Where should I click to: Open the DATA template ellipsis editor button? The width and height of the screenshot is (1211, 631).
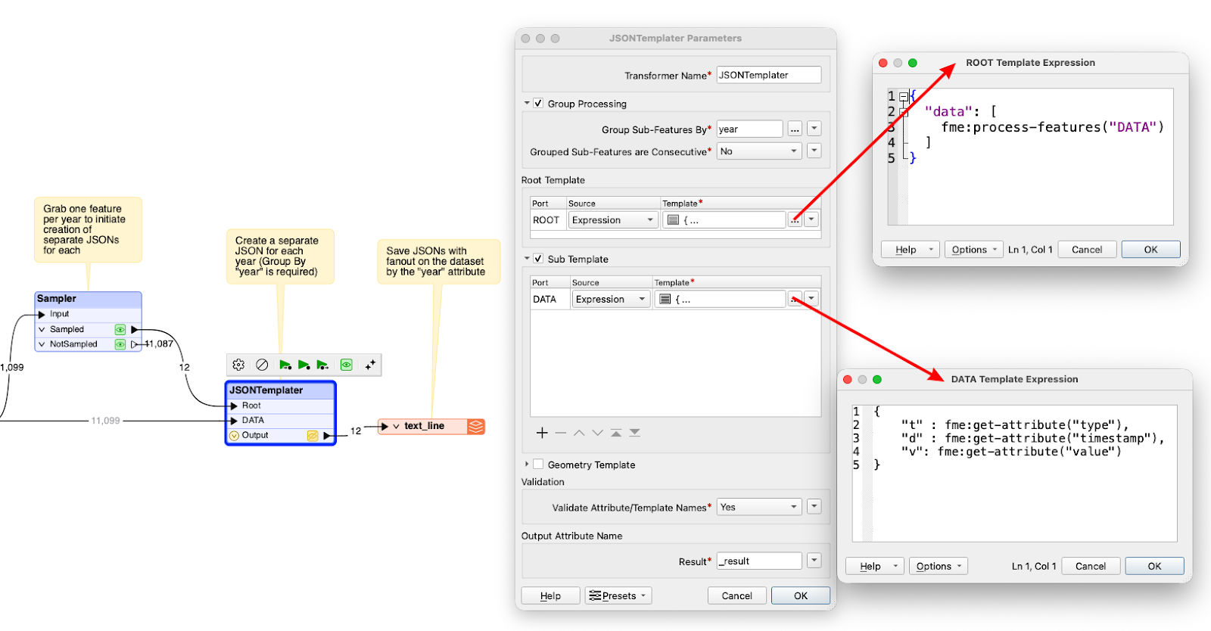point(795,299)
